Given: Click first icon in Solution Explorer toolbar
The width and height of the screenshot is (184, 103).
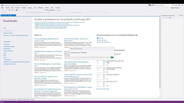Looking at the screenshot, I should 163,18.
